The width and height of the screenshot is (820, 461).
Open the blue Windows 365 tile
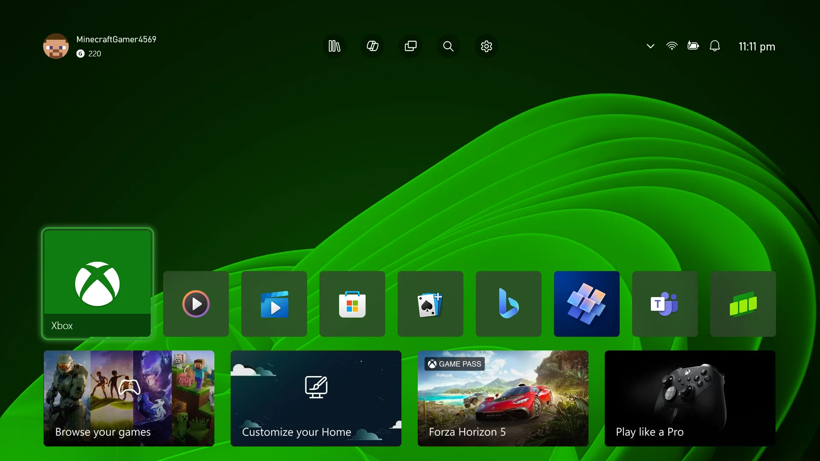(x=587, y=304)
